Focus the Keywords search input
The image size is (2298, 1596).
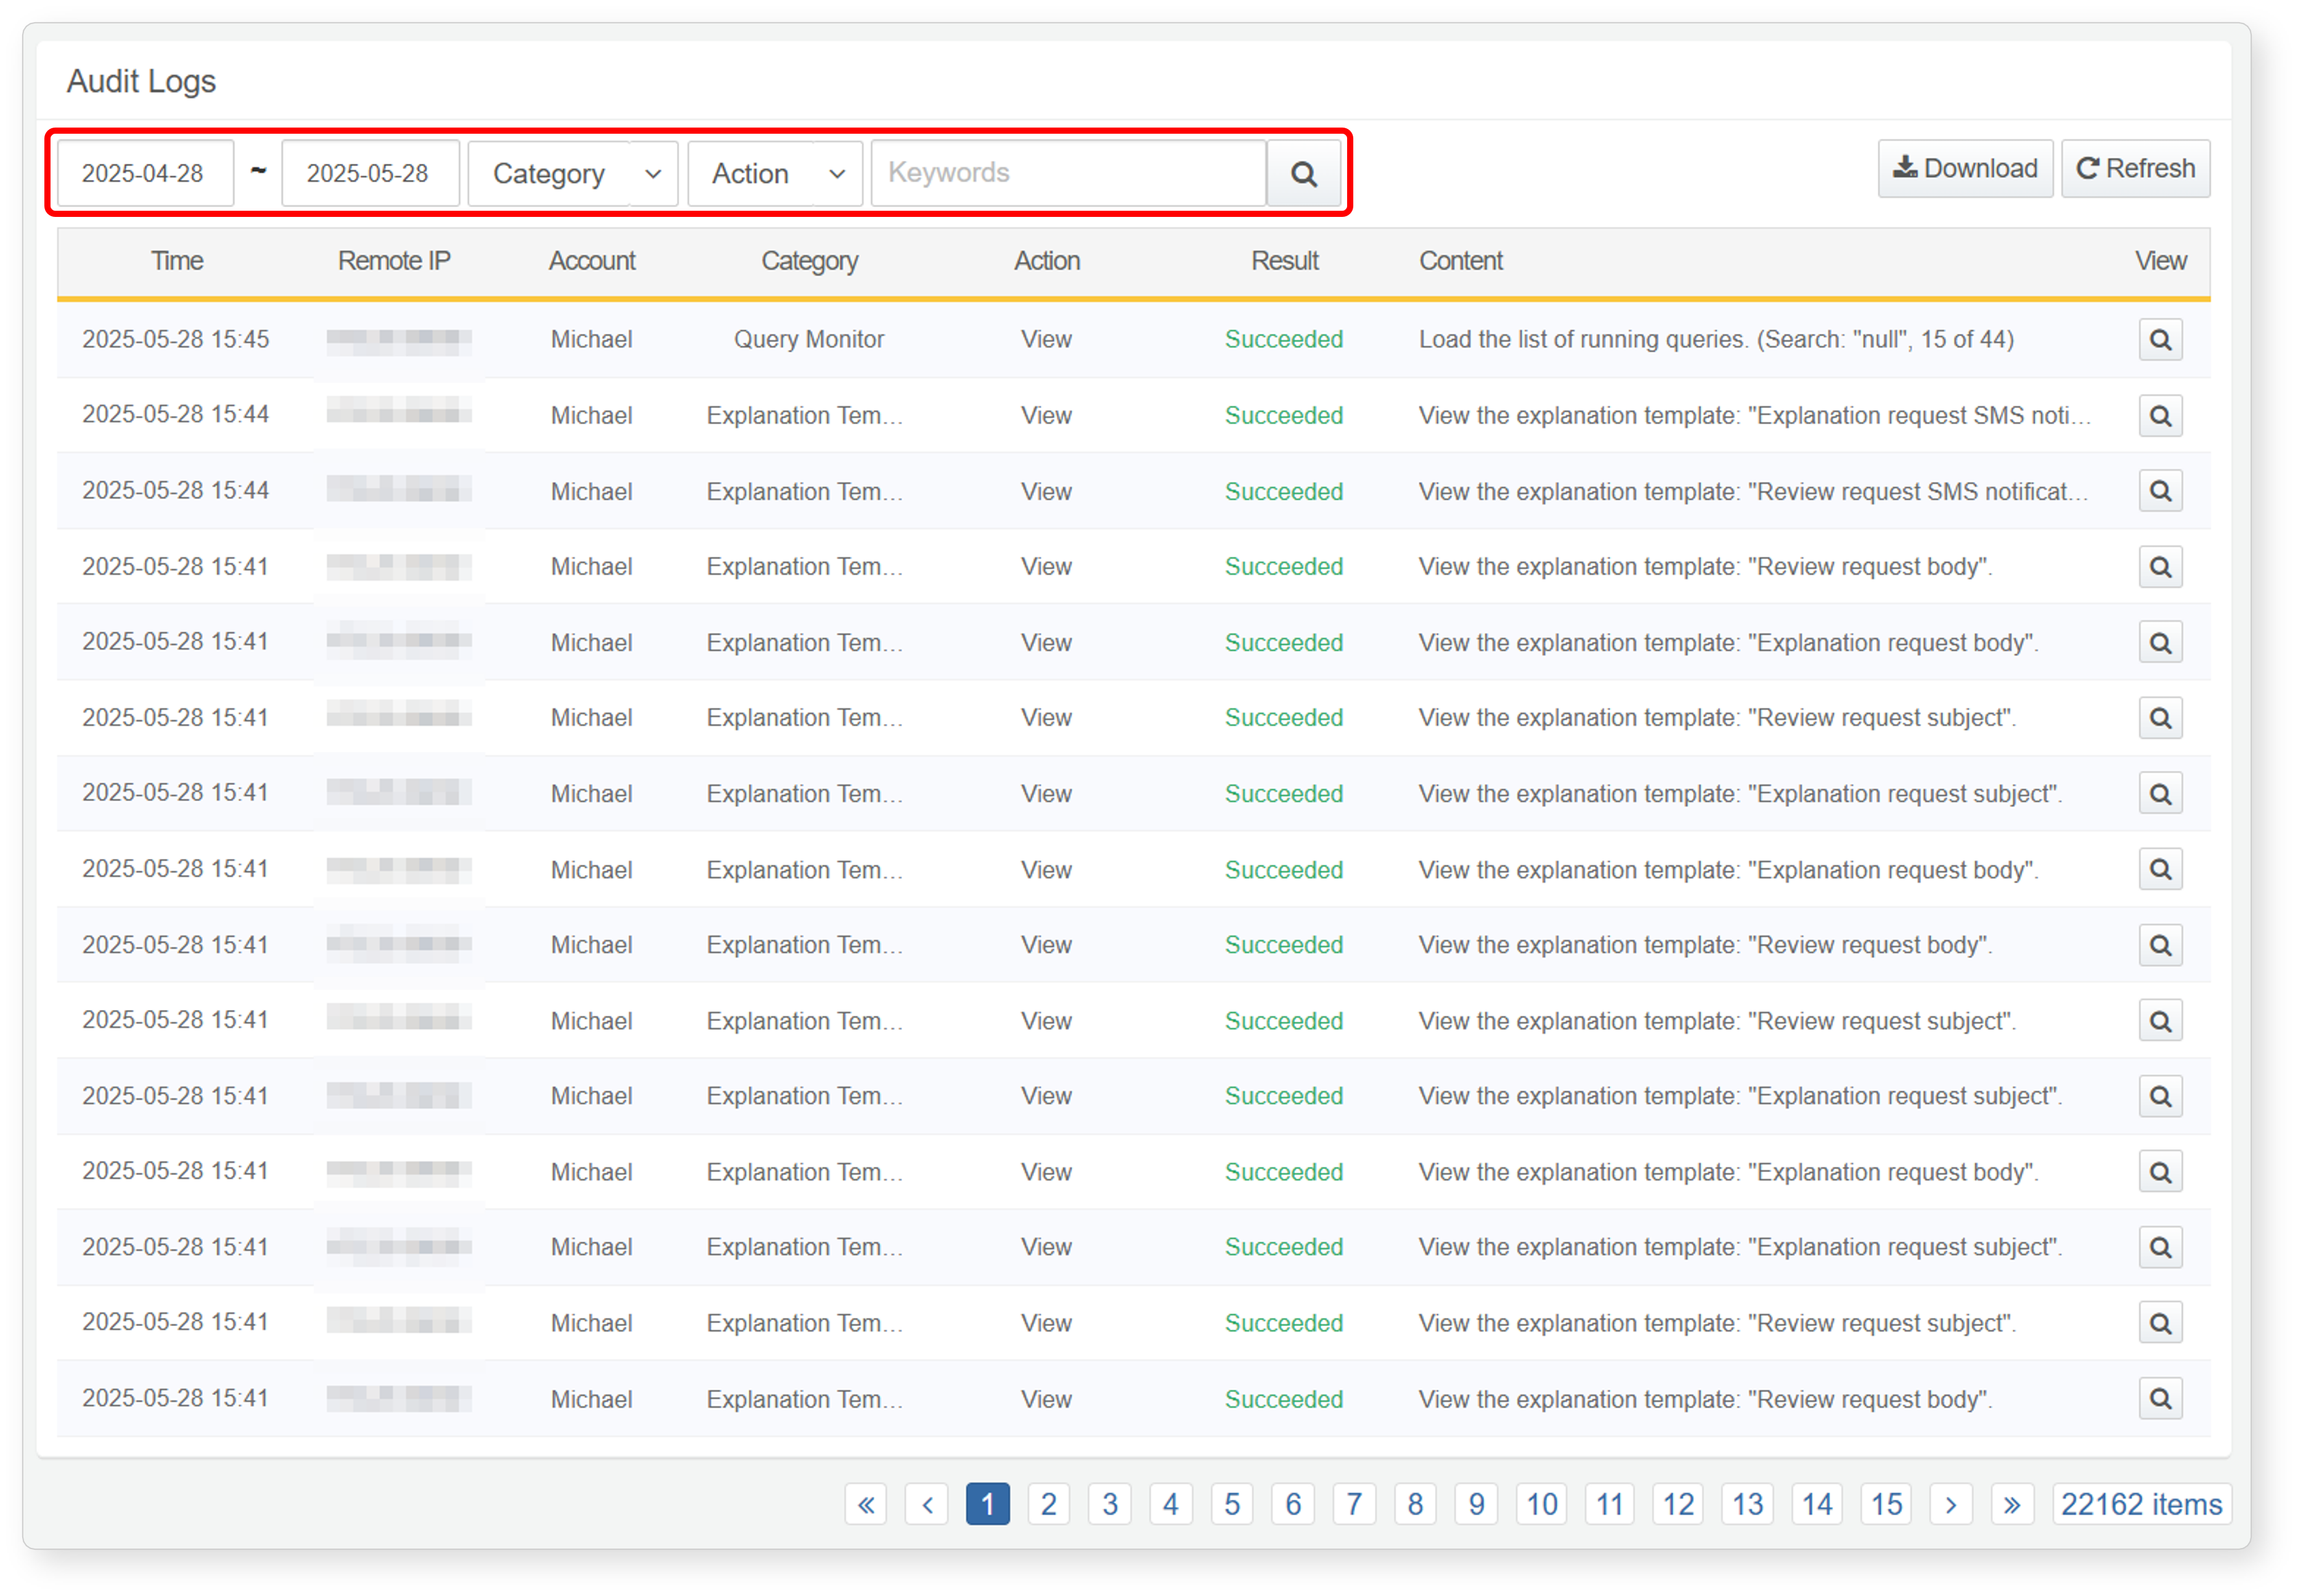pyautogui.click(x=1069, y=174)
